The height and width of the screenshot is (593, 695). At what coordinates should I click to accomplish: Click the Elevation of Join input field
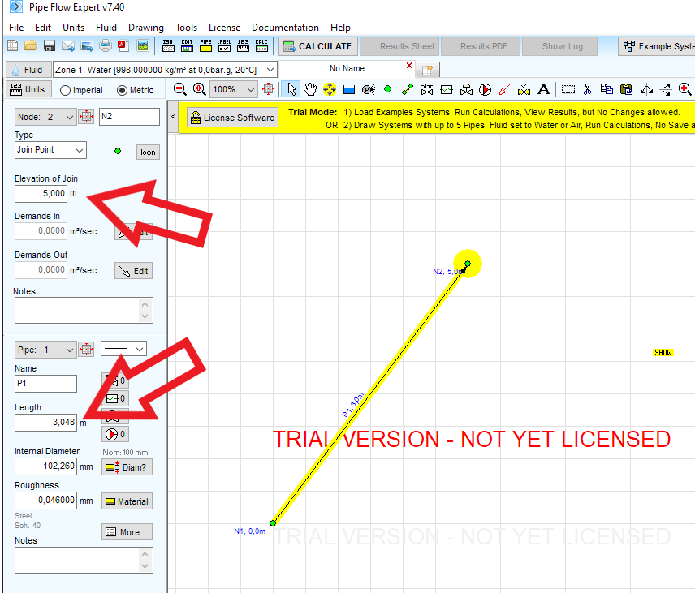click(x=41, y=194)
